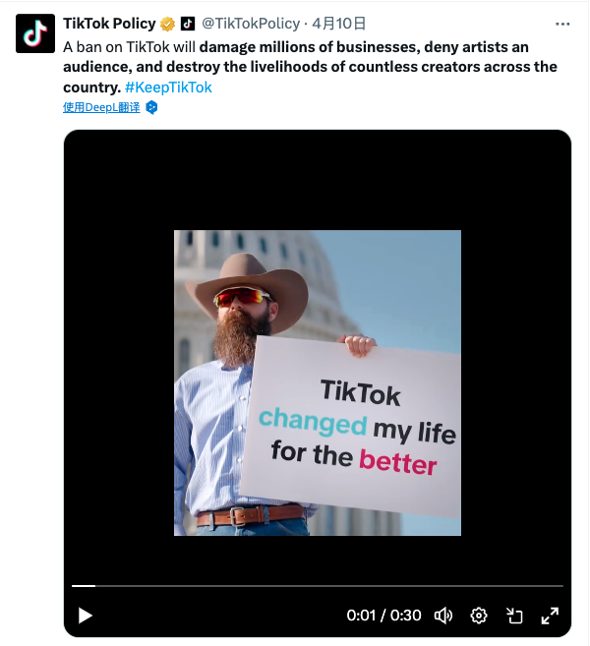Open the tweet's three-dot more menu

(x=562, y=24)
